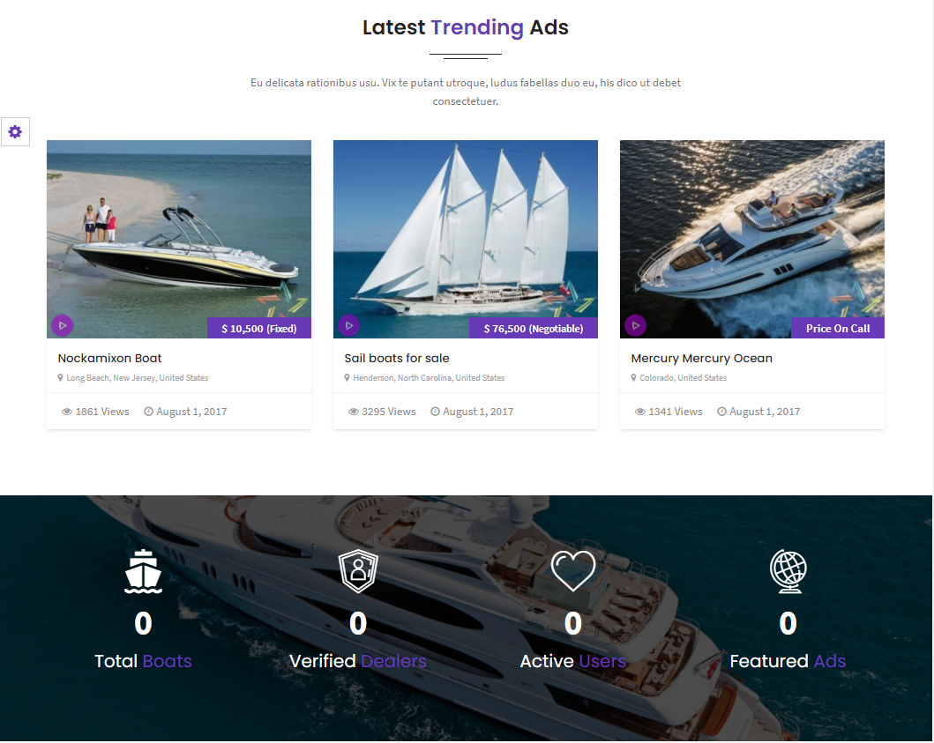Viewport: 934px width, 743px height.
Task: Open the Nockamixon Boat listing title
Action: (x=109, y=359)
